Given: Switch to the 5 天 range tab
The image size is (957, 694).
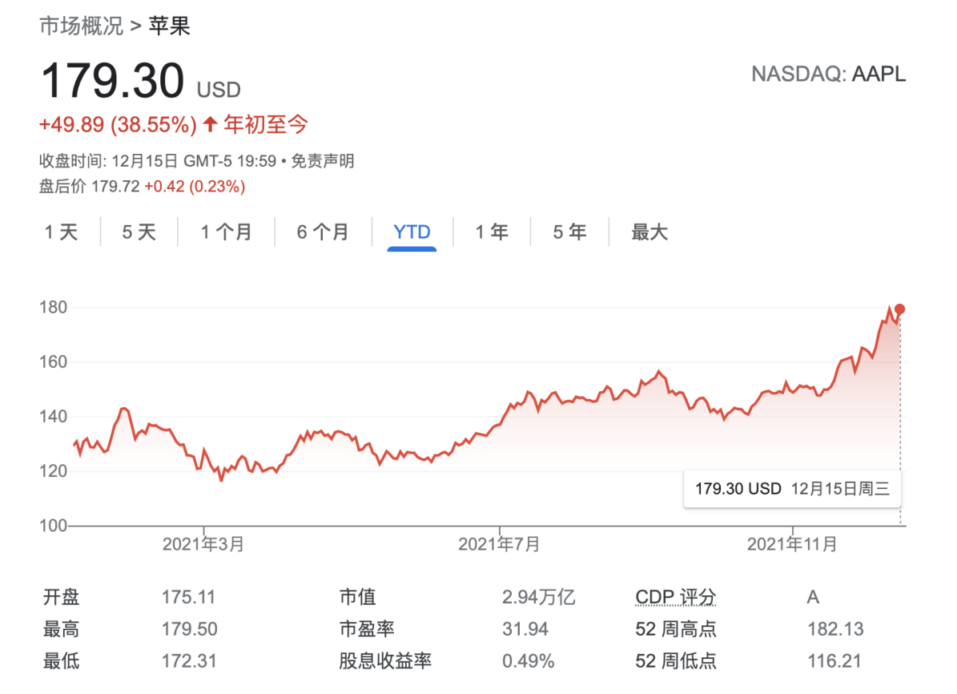Looking at the screenshot, I should pyautogui.click(x=139, y=232).
